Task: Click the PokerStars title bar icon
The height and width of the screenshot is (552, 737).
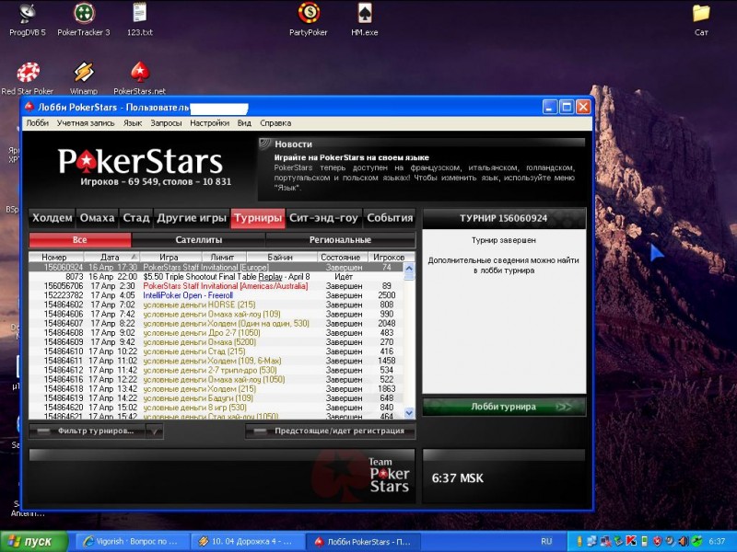Action: click(x=29, y=107)
